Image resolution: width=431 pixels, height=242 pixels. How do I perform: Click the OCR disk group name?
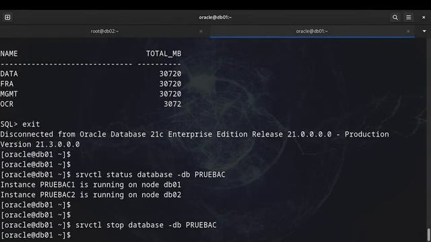pyautogui.click(x=7, y=104)
